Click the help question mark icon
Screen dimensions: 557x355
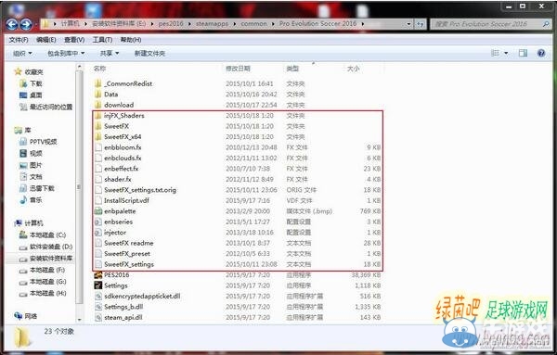point(541,53)
